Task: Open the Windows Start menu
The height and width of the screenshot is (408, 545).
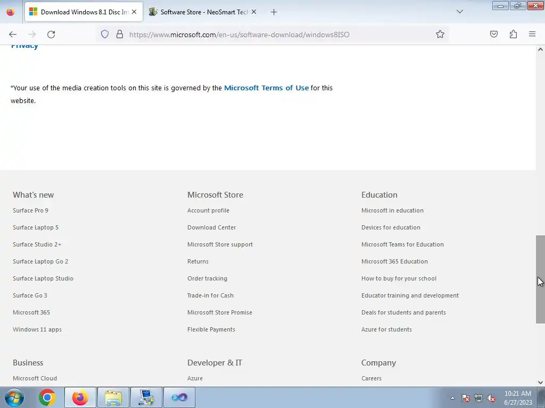Action: point(14,397)
